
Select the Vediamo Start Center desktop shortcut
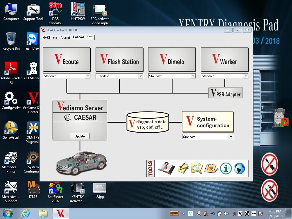point(32,103)
